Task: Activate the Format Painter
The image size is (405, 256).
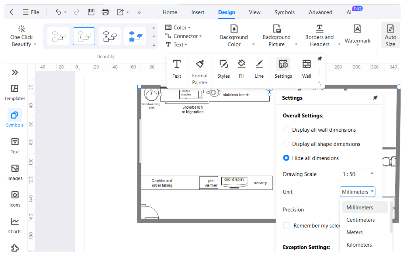Action: pos(200,72)
